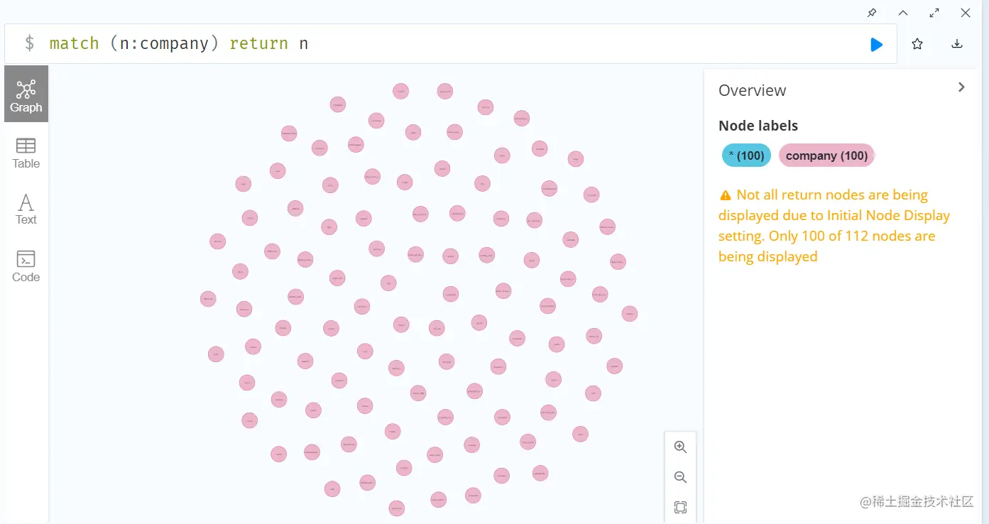This screenshot has height=524, width=989.
Task: Zoom in on the graph
Action: (x=680, y=447)
